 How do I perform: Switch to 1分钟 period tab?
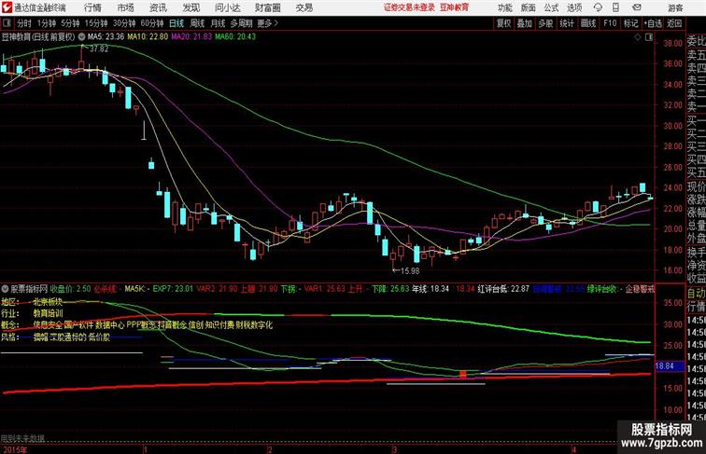point(46,23)
